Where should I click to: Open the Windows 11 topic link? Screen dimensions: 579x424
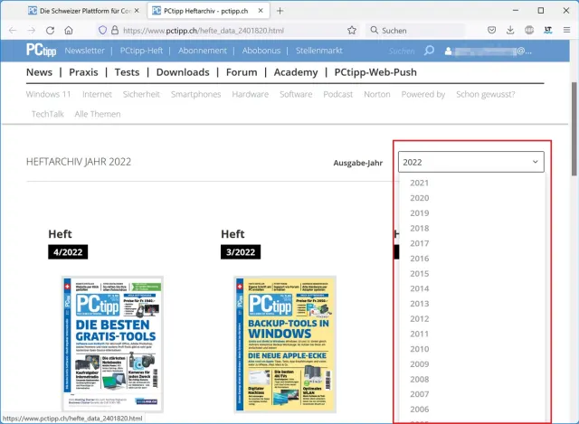click(x=49, y=94)
